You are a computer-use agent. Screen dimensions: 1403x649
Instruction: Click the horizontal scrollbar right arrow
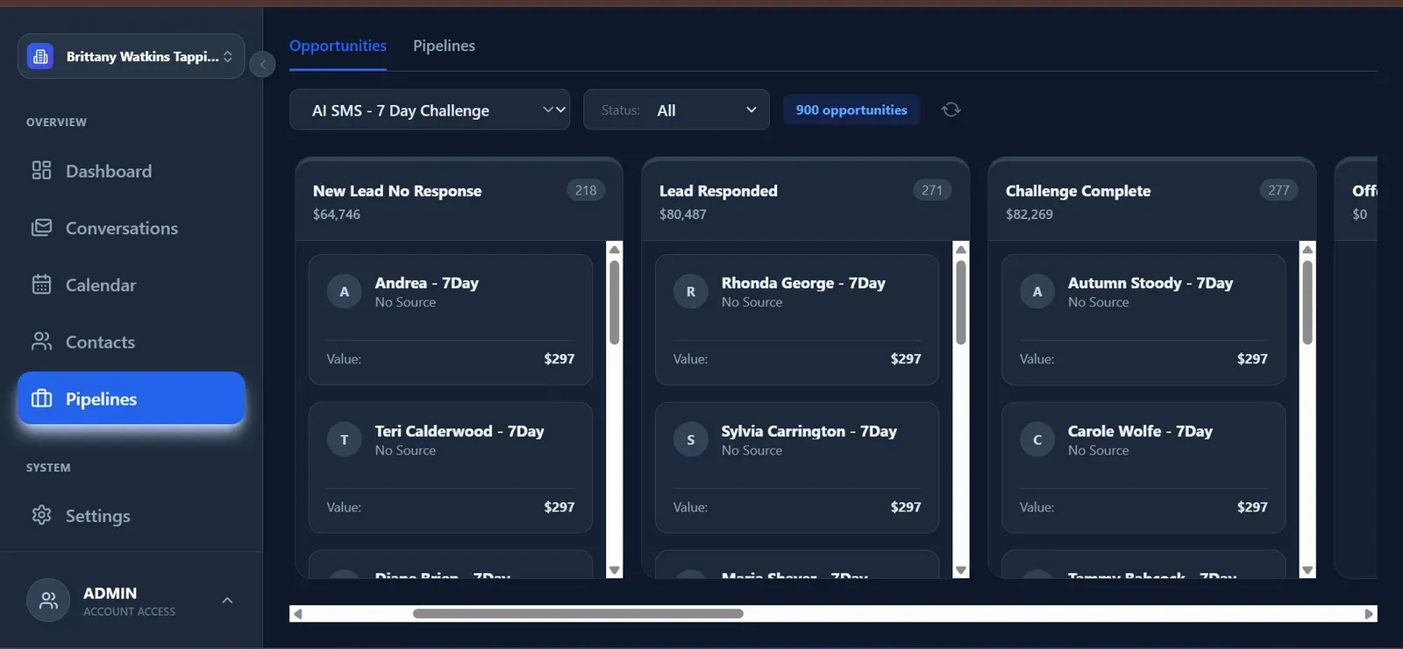click(1369, 613)
